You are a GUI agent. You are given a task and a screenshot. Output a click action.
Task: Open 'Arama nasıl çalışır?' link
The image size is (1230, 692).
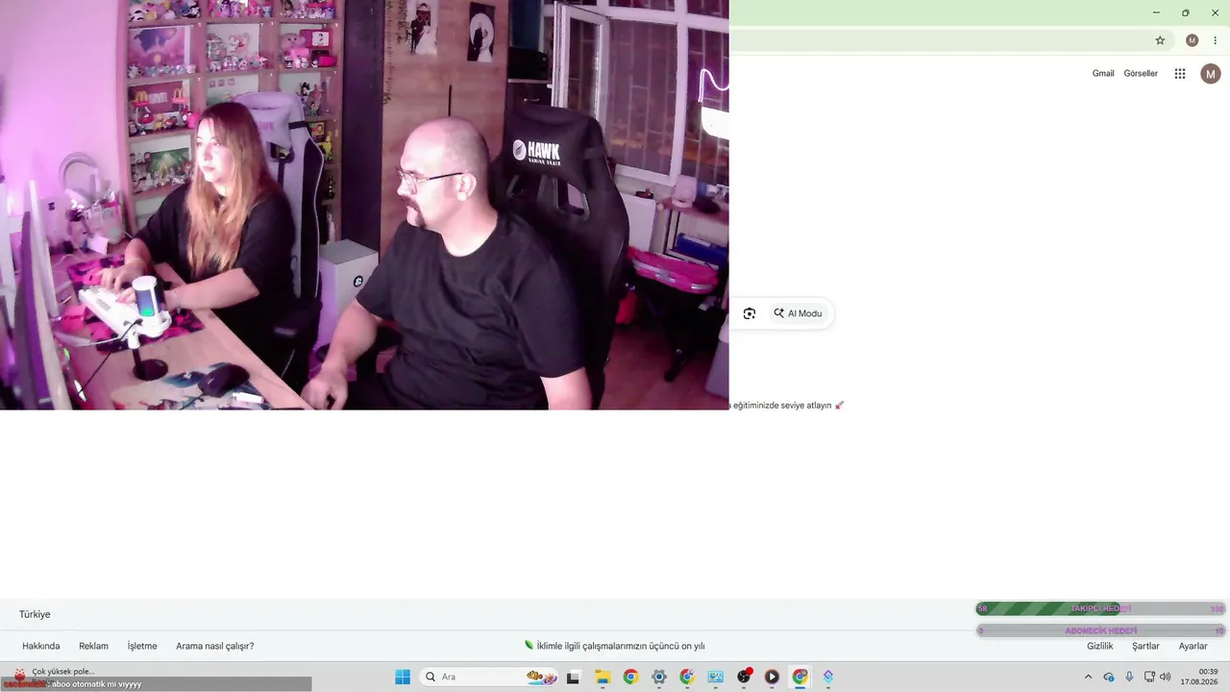215,646
